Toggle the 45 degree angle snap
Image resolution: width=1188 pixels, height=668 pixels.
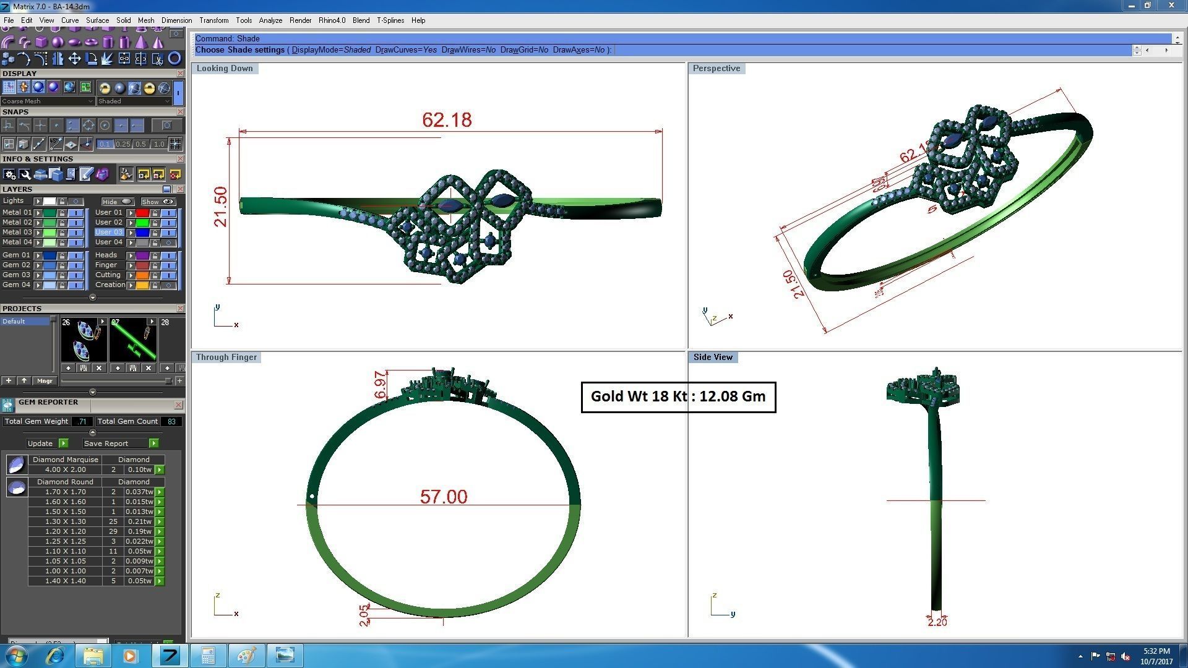click(56, 144)
